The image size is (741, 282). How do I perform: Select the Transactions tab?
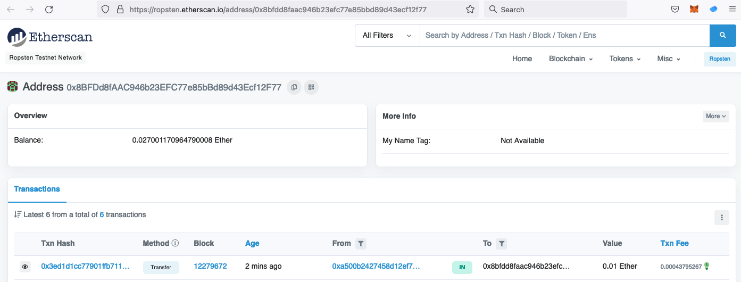point(37,189)
